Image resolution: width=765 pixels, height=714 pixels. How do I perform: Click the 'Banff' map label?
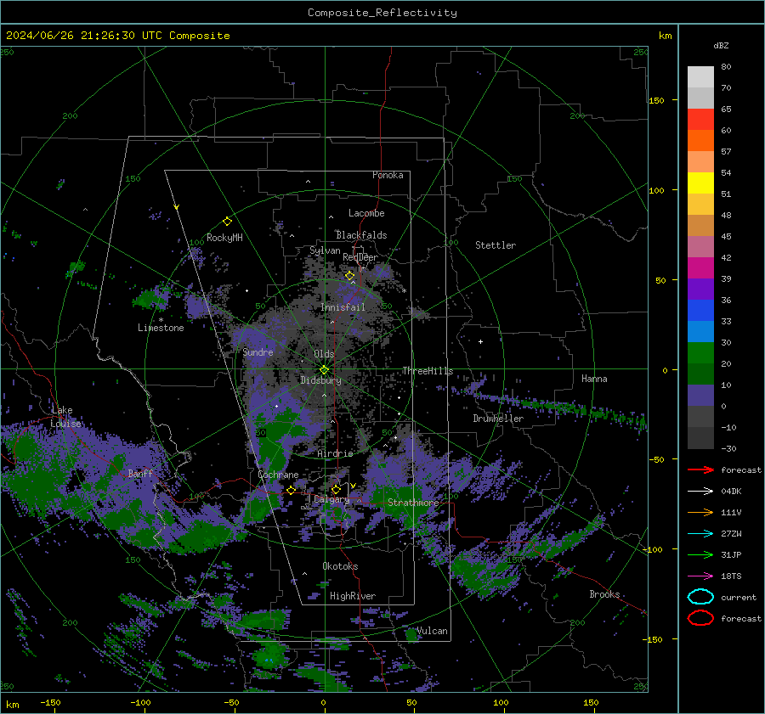tap(140, 473)
